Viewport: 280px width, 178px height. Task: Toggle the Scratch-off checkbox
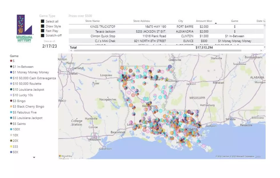point(43,35)
